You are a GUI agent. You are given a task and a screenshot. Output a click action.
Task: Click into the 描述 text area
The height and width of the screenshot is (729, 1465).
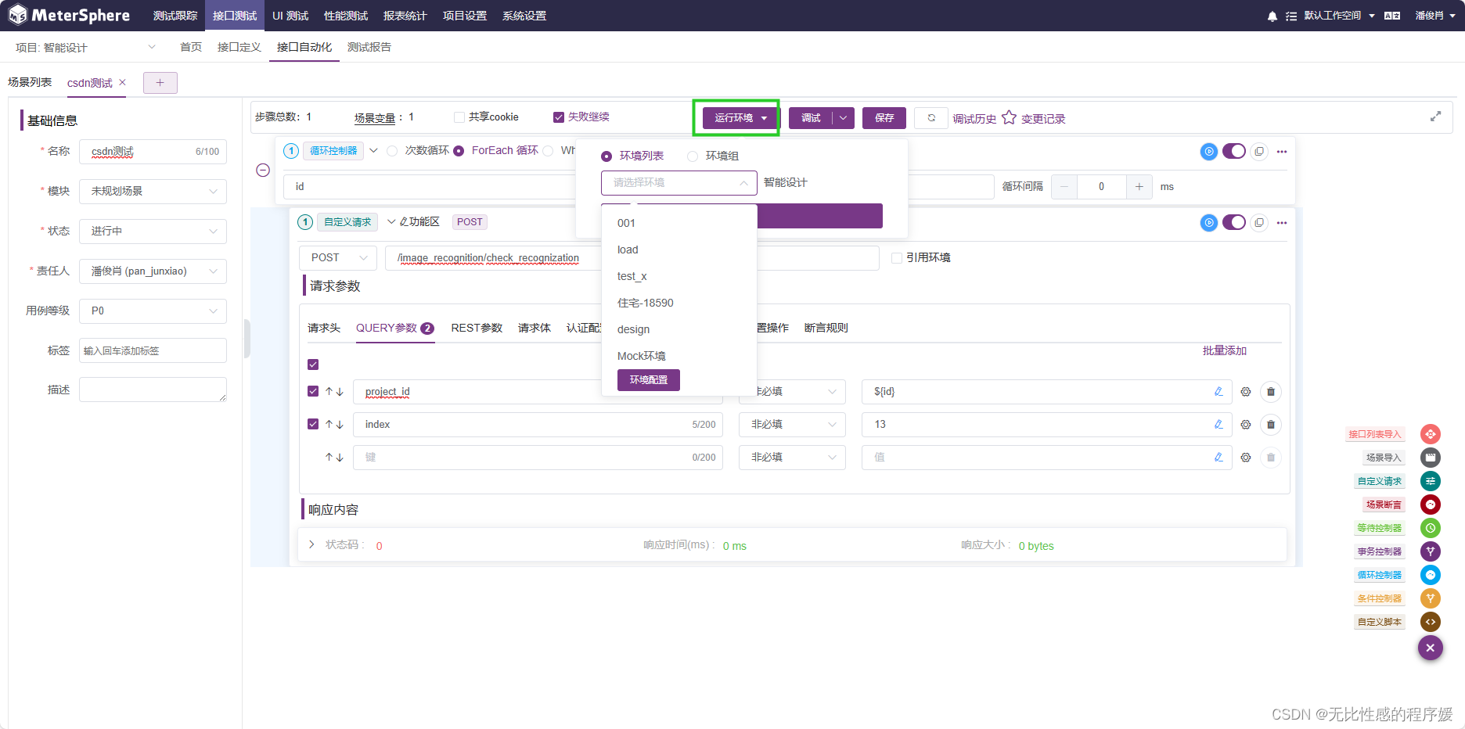coord(153,390)
